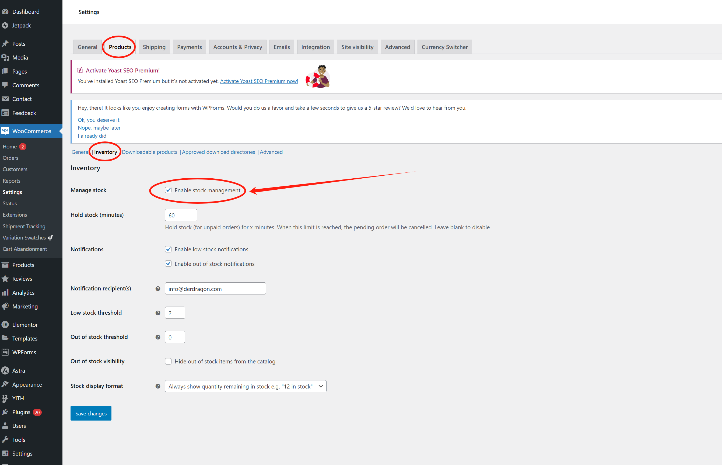Expand the Appearance sidebar menu
Viewport: 722px width, 465px height.
point(27,384)
